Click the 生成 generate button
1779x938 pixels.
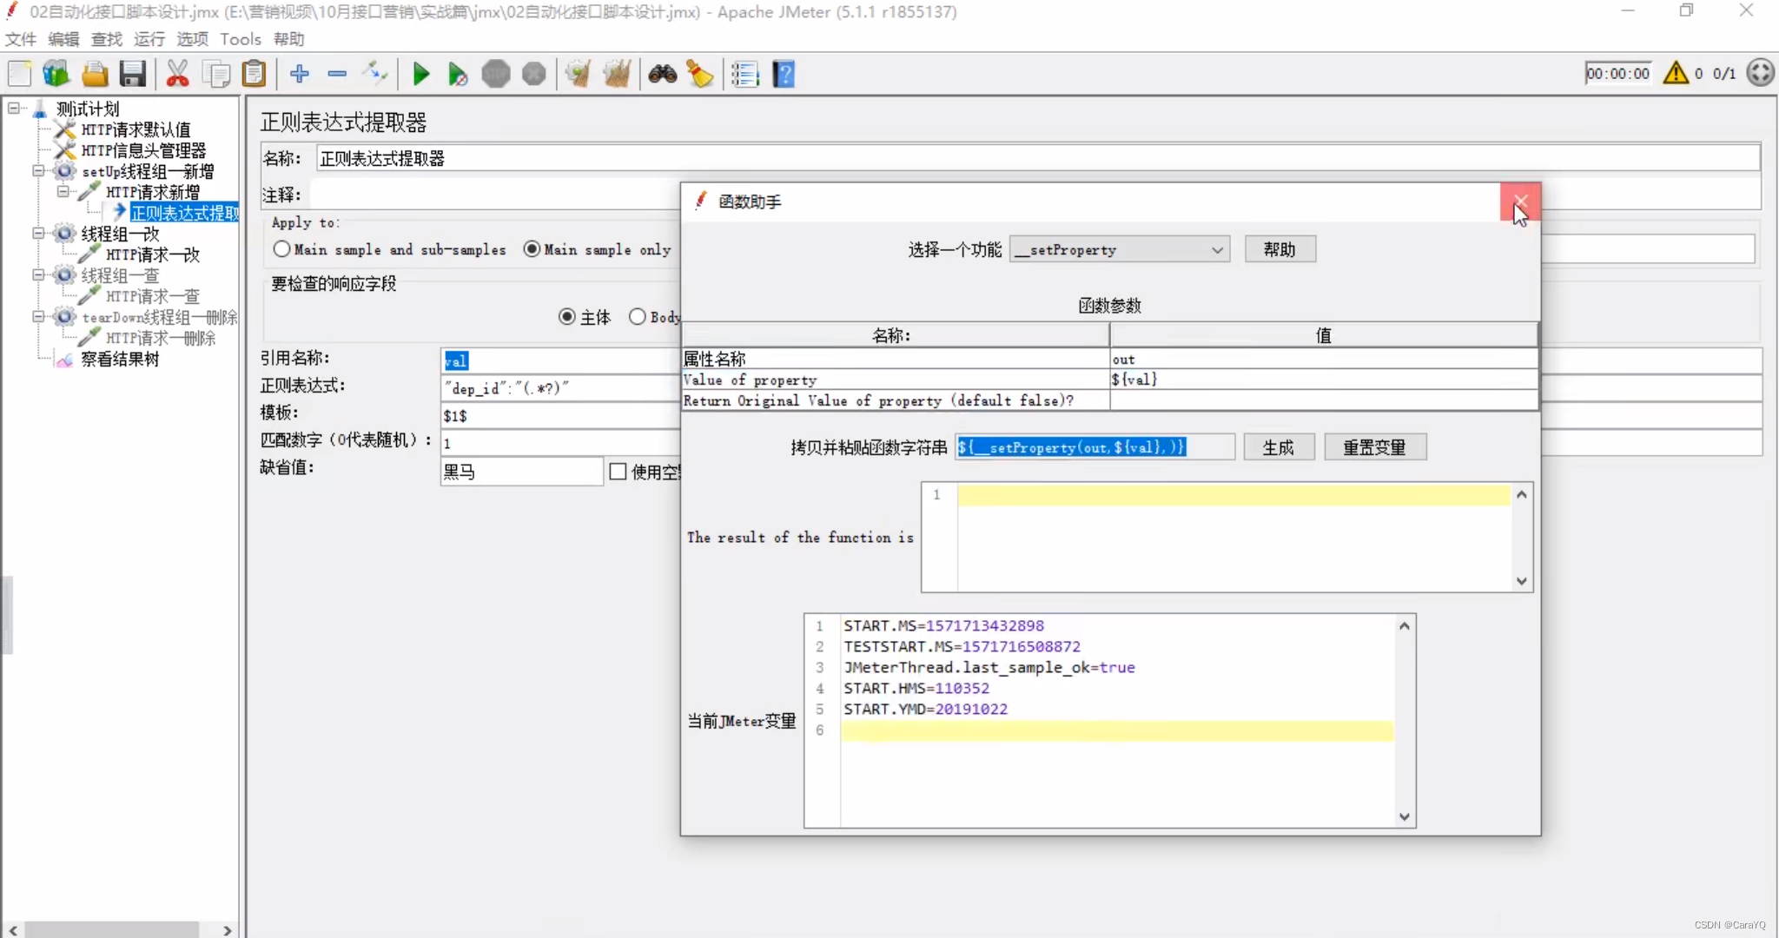click(1278, 447)
